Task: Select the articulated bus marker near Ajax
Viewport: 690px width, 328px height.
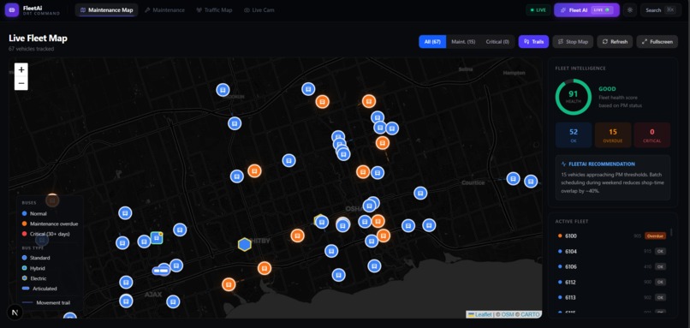Action: [x=161, y=271]
